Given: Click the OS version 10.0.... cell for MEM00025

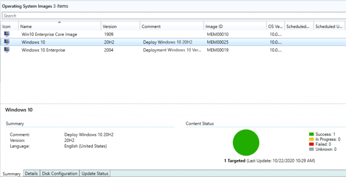Looking at the screenshot, I should [x=275, y=42].
